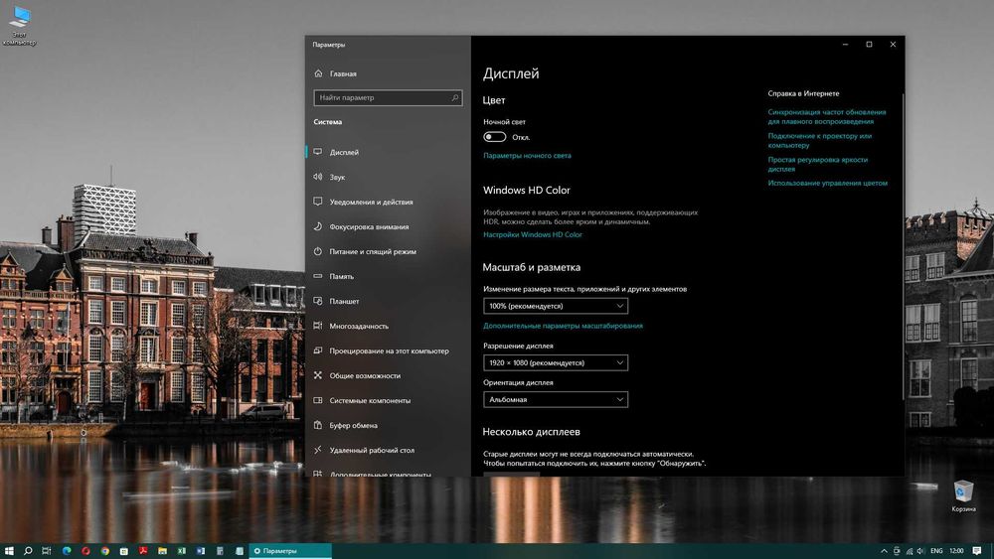Click the Фокусировка внимания moon icon

point(318,226)
